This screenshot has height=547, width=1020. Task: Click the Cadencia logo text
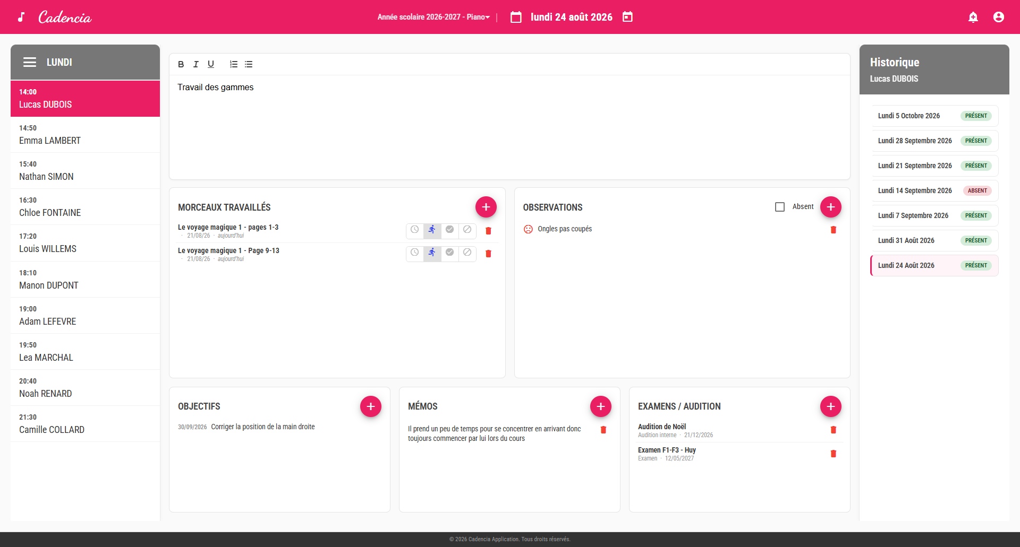pyautogui.click(x=65, y=17)
